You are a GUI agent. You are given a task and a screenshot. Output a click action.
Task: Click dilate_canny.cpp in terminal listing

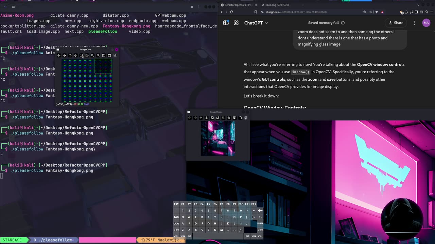pos(69,15)
